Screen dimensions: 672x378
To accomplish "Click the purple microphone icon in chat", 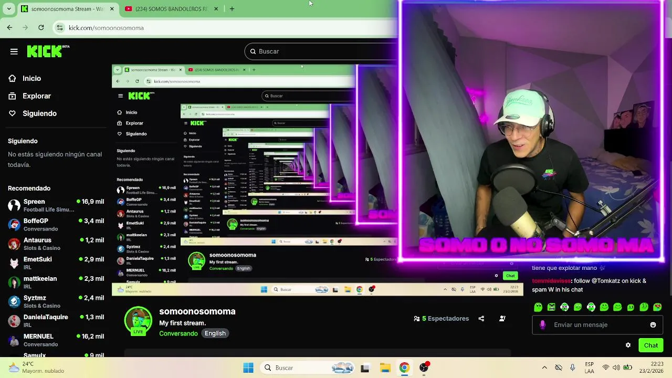I will [x=543, y=325].
